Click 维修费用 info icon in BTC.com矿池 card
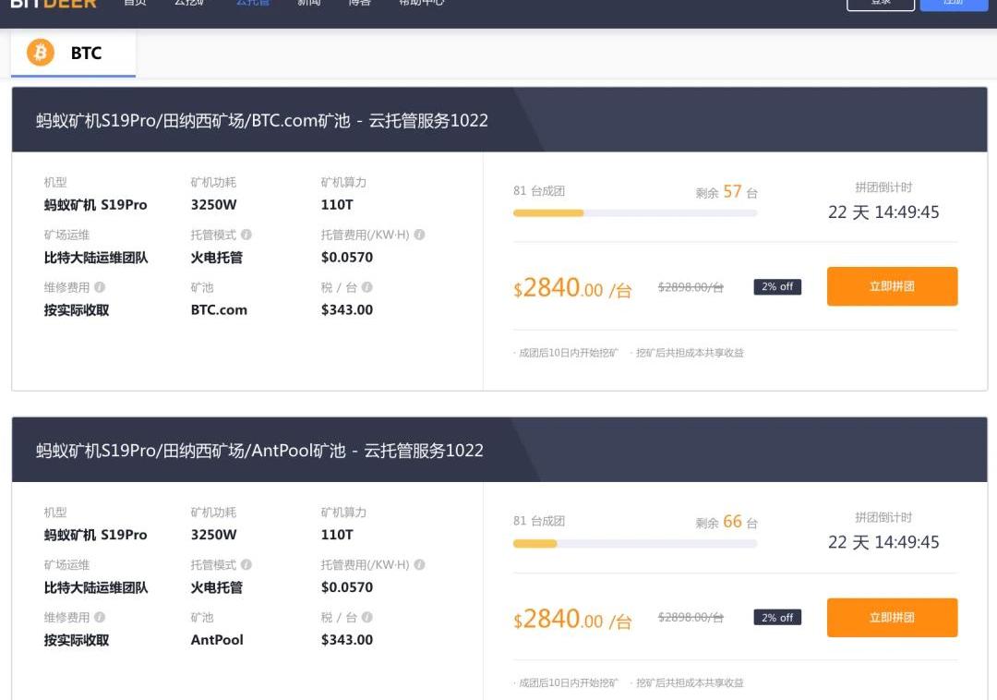 (100, 287)
